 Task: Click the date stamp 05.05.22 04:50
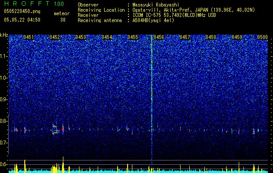coord(22,20)
